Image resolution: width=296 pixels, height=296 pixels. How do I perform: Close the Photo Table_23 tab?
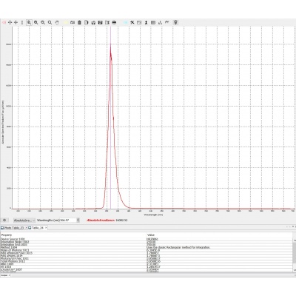click(26, 228)
